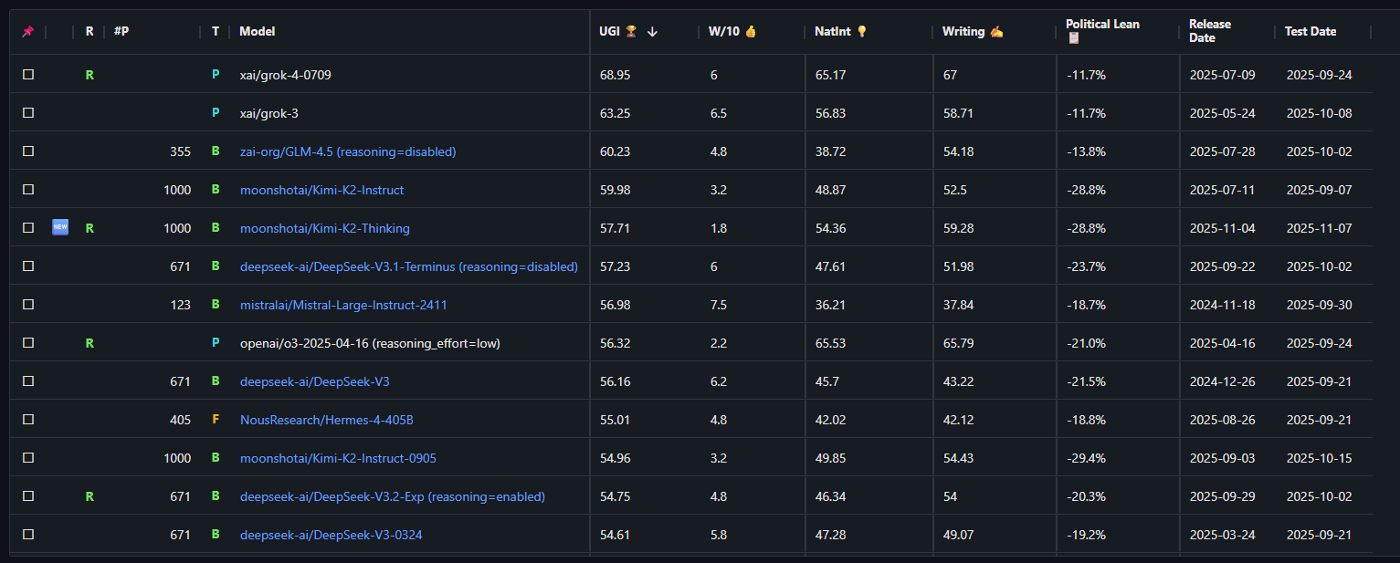The width and height of the screenshot is (1400, 563).
Task: Select the checkbox for DeepSeek-V3.1-Terminus
Action: 28,266
